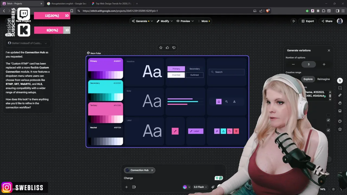Open the Preview dropdown menu
Image resolution: width=347 pixels, height=195 pixels.
click(185, 21)
